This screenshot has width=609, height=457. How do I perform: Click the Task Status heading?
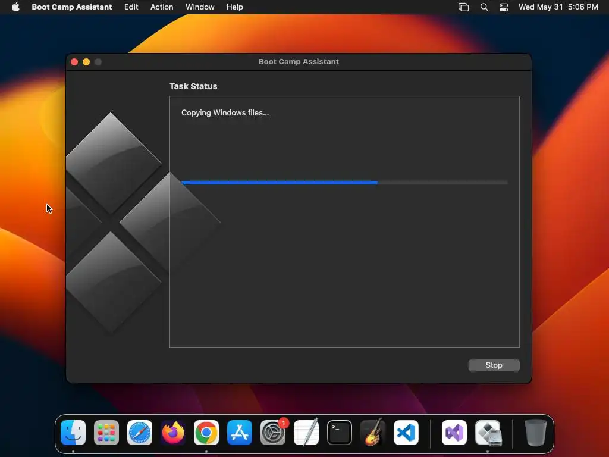click(193, 86)
